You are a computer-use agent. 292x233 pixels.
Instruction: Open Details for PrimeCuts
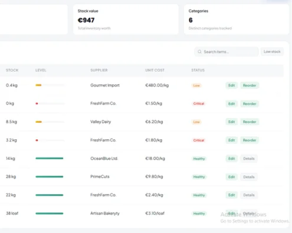tap(249, 177)
